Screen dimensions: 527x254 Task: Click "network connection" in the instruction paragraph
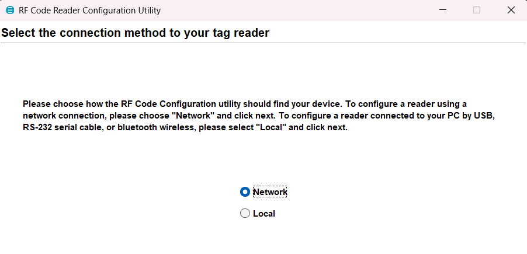tap(61, 116)
